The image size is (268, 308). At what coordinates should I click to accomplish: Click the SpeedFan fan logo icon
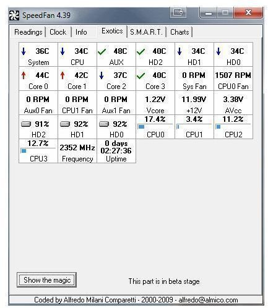point(14,15)
